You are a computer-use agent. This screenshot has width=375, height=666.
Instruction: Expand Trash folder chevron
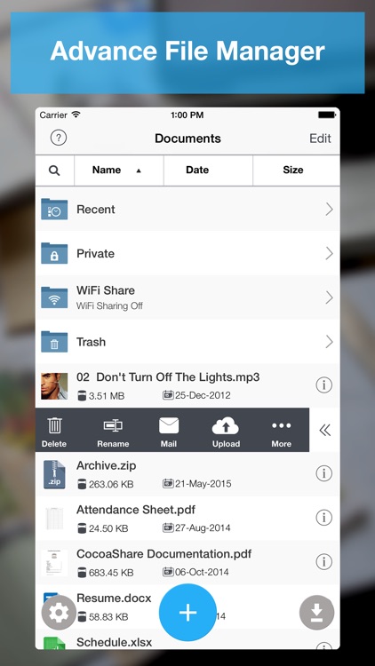coord(329,342)
